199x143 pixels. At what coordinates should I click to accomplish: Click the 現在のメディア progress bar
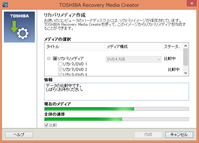pyautogui.click(x=116, y=109)
